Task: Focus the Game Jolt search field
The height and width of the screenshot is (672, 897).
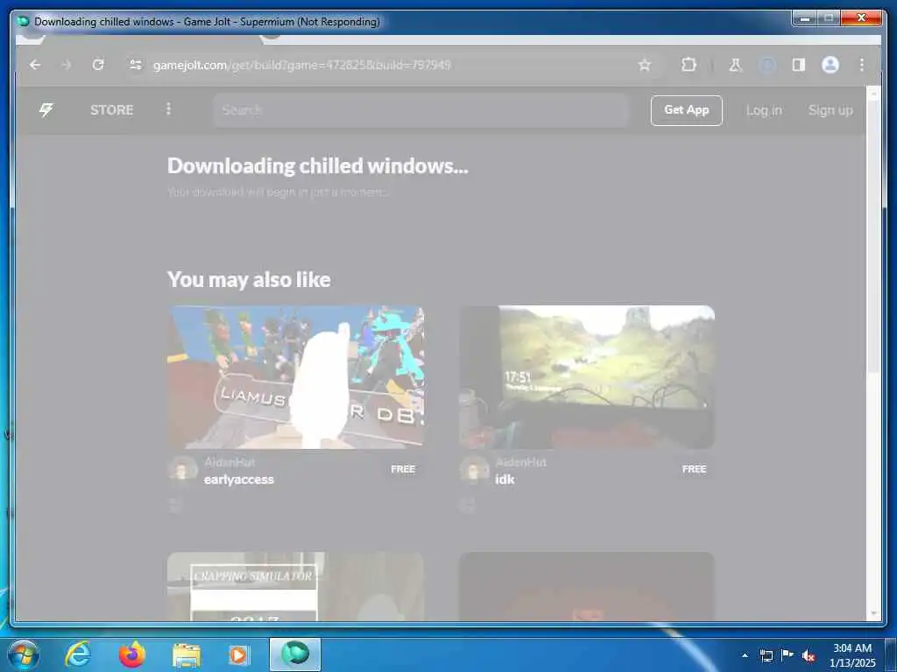Action: tap(420, 109)
